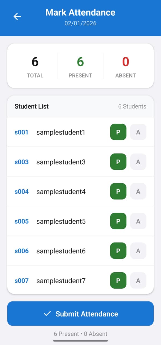Select student ID s005 link
The image size is (161, 345).
tap(21, 221)
